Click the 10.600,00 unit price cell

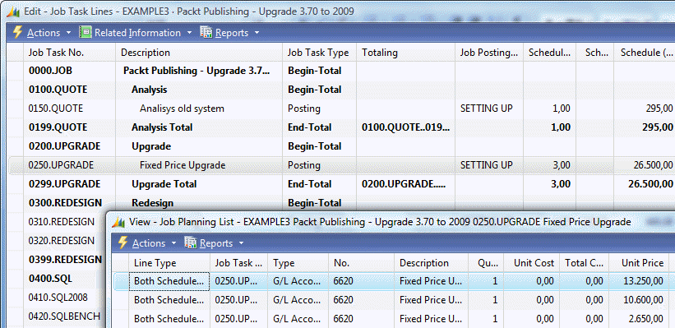pos(643,300)
